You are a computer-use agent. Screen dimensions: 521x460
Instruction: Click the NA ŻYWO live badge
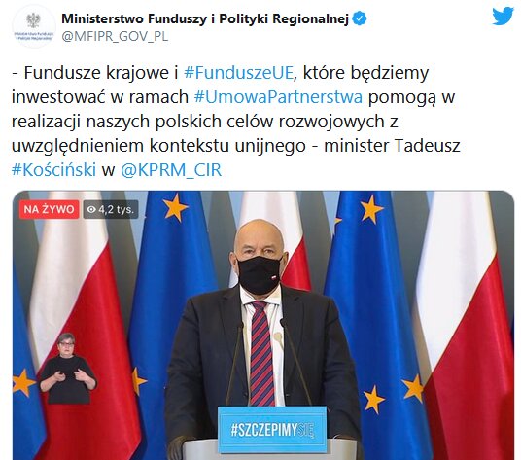click(50, 209)
